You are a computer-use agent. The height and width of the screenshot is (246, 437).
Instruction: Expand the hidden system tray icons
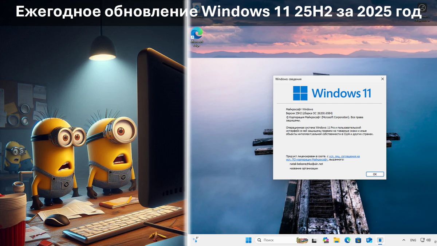coord(403,240)
